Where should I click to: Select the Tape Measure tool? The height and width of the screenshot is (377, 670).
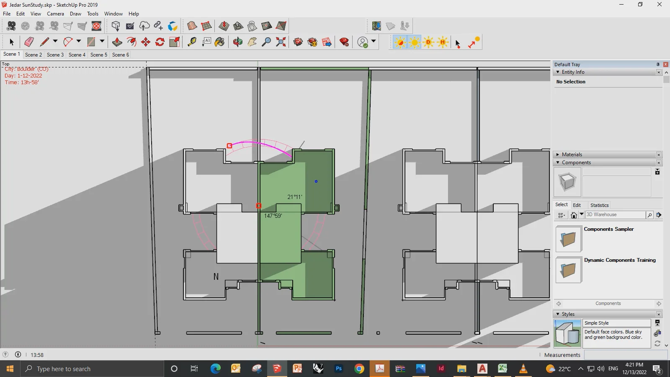point(192,42)
